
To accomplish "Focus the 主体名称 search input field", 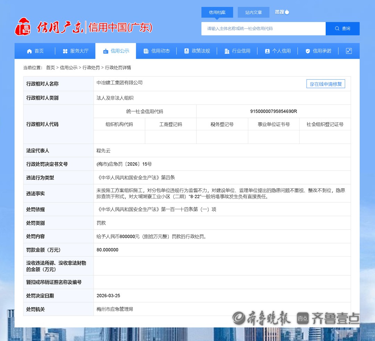I will point(263,29).
